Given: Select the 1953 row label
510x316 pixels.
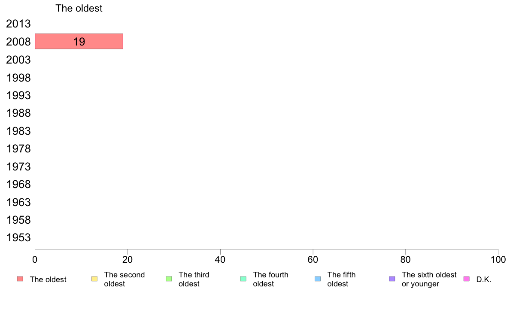Looking at the screenshot, I should pos(18,237).
